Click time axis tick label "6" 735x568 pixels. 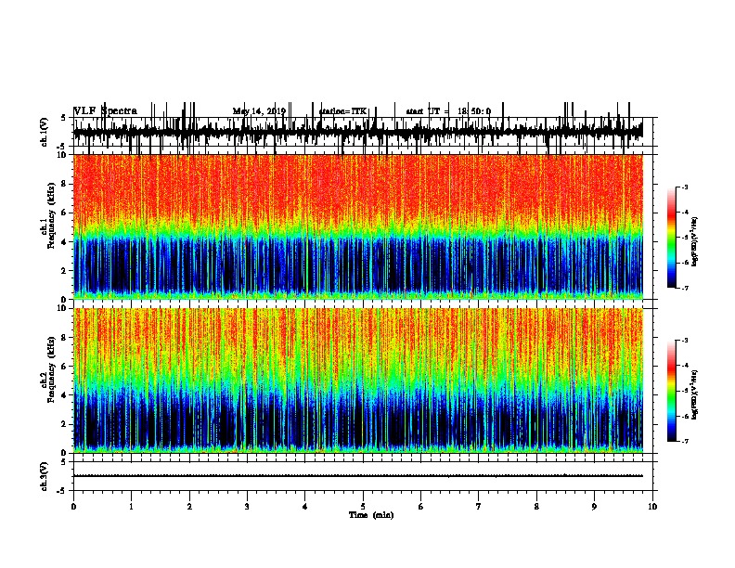point(421,507)
